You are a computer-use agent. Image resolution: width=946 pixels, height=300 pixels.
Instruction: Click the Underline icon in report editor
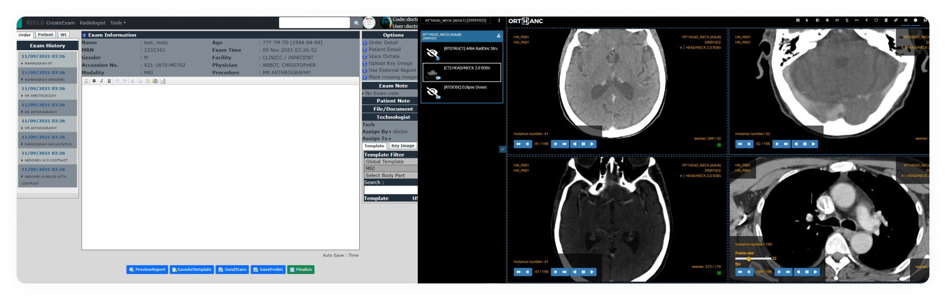coord(109,81)
